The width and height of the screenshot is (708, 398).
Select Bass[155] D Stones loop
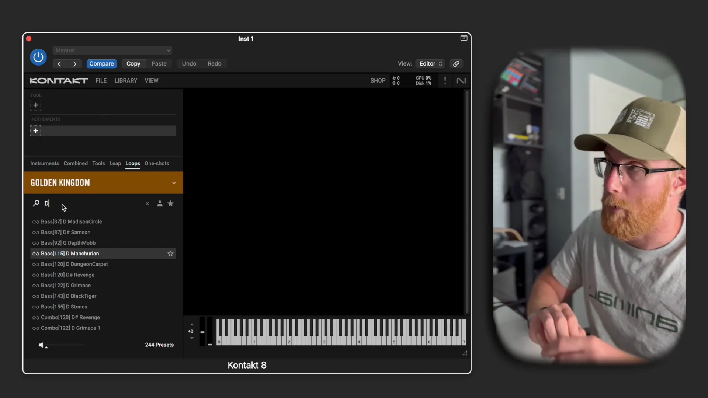(x=103, y=307)
